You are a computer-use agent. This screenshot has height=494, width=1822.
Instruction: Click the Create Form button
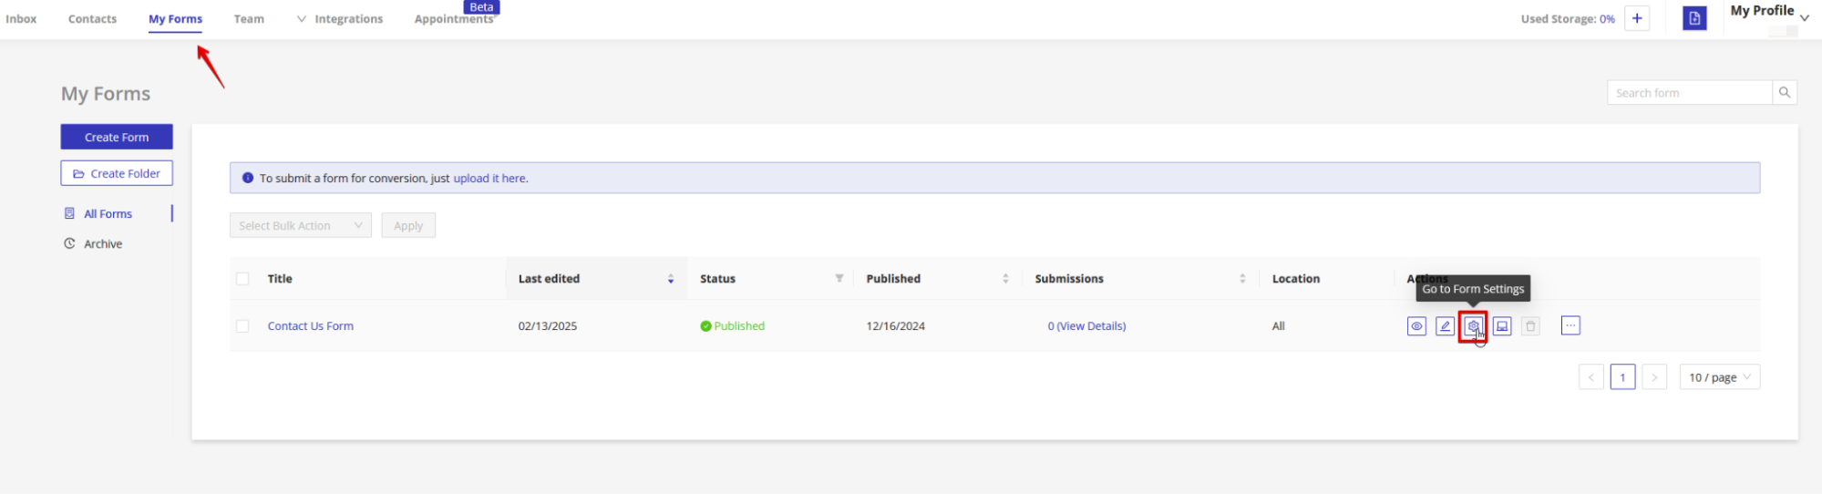[117, 137]
